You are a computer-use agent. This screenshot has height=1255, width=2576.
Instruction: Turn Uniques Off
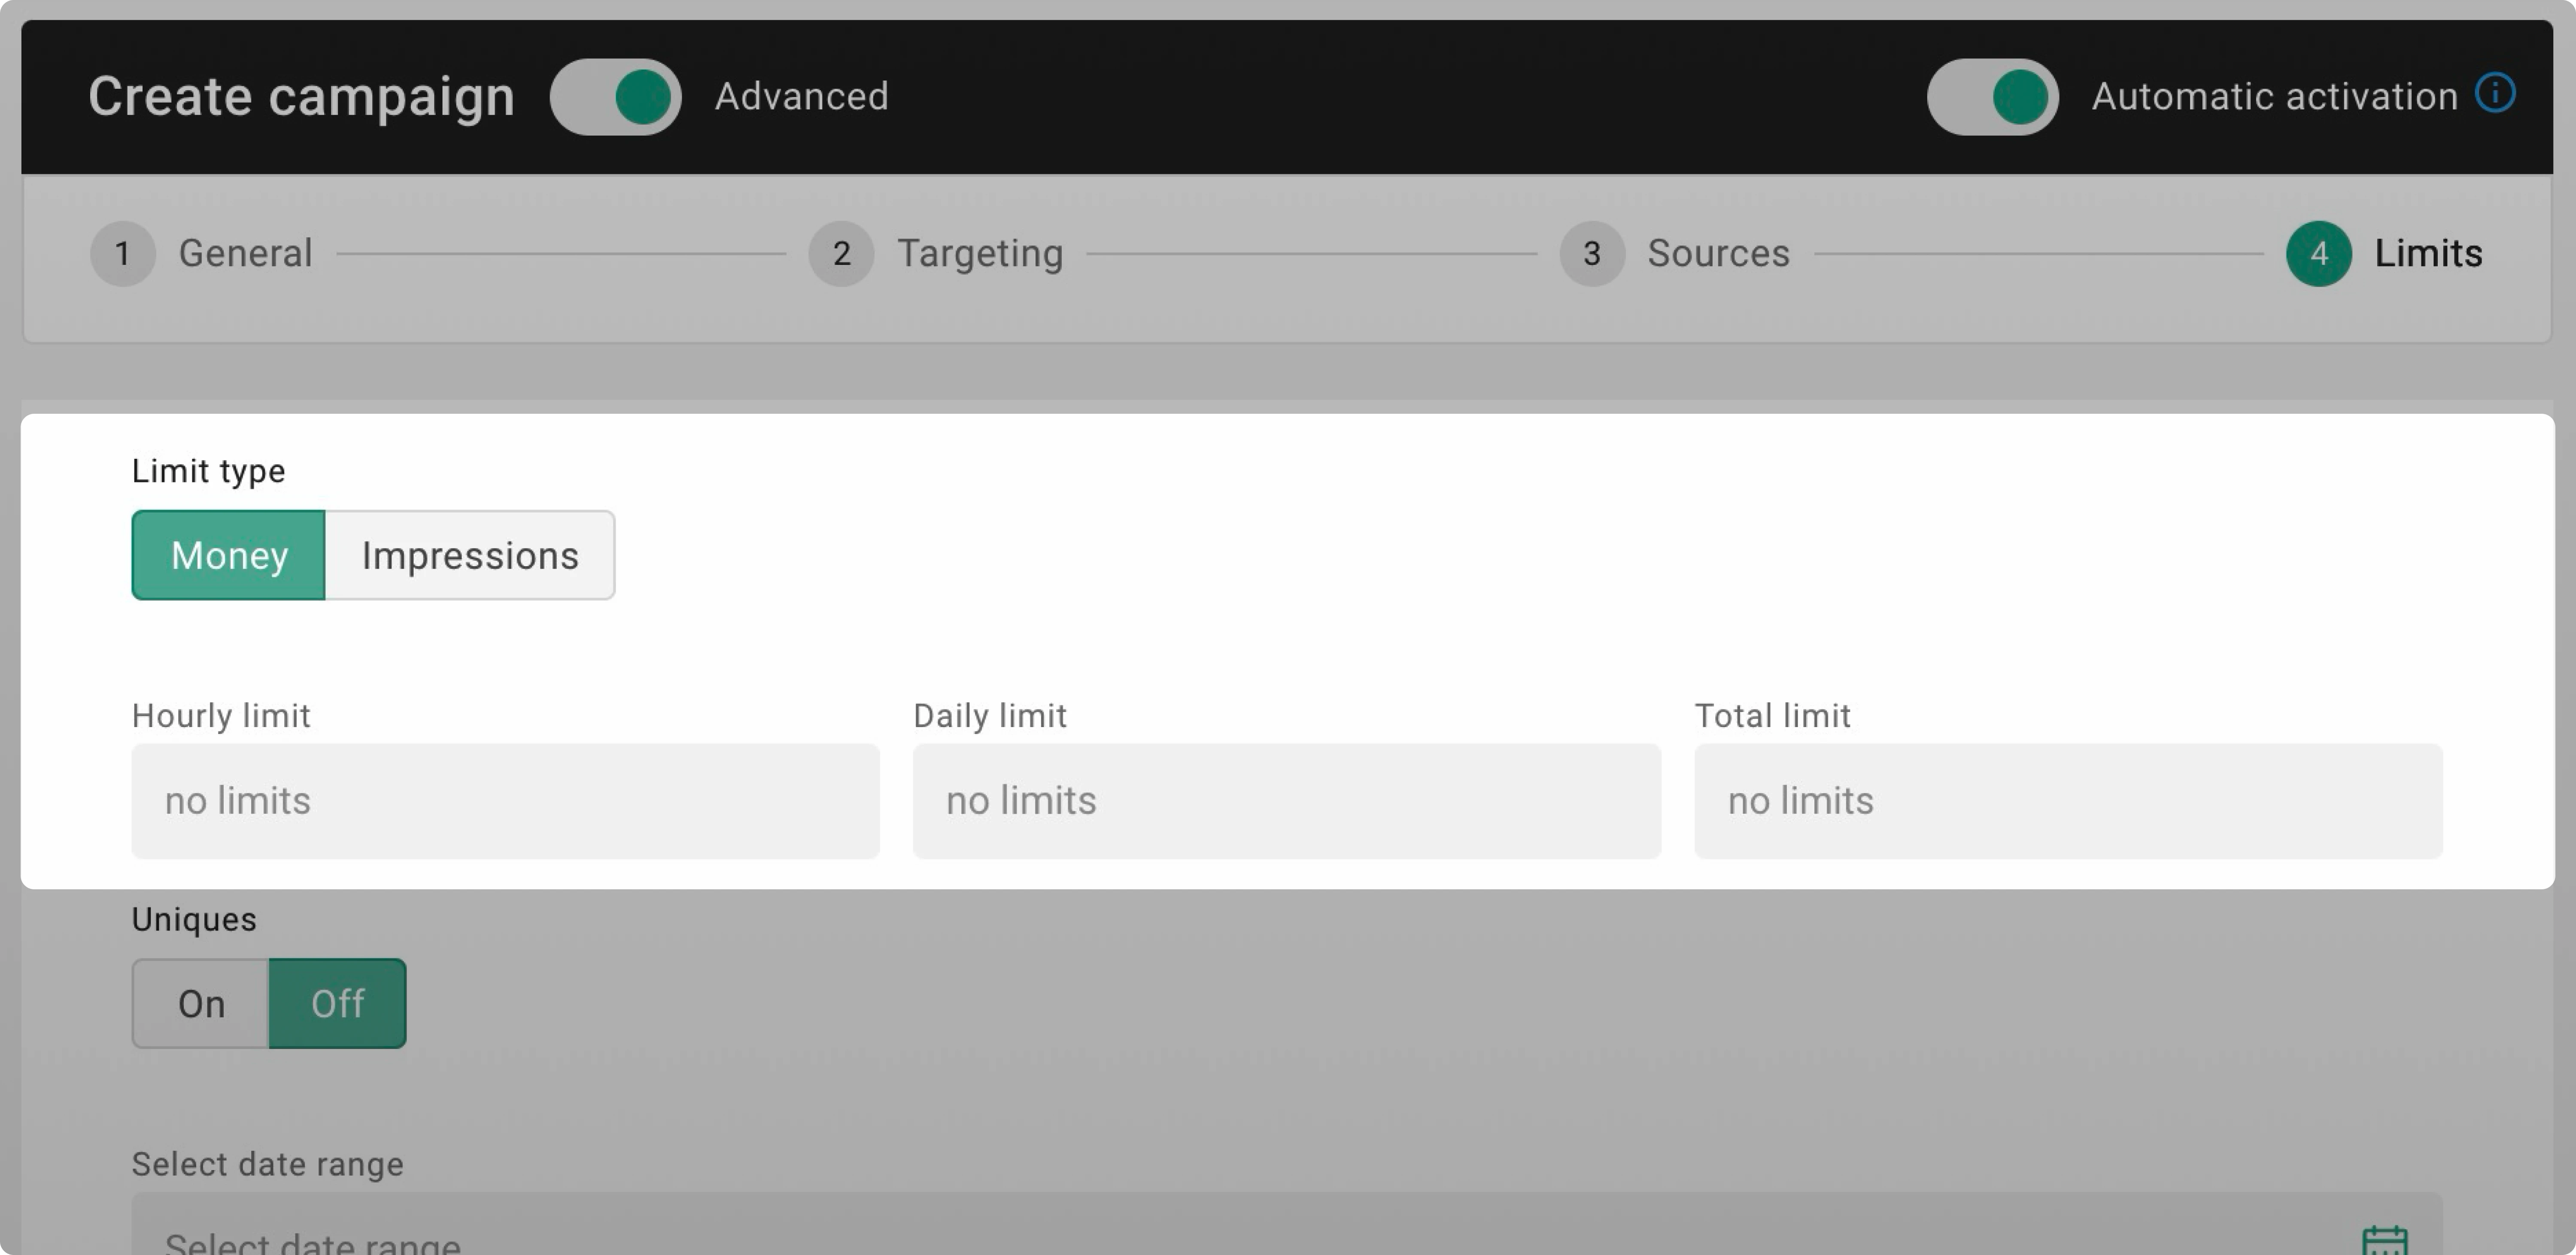[x=337, y=1003]
